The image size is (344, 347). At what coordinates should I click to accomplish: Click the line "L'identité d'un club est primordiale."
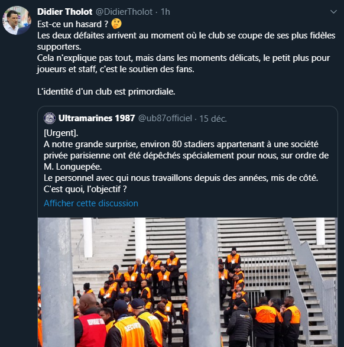pyautogui.click(x=106, y=92)
